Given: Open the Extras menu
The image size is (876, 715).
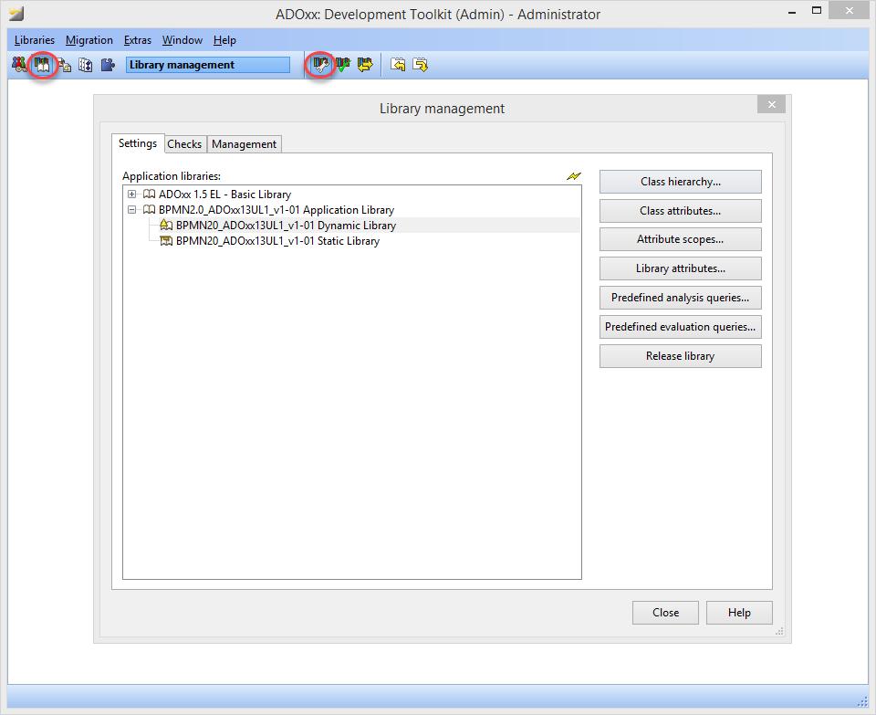Looking at the screenshot, I should click(138, 40).
